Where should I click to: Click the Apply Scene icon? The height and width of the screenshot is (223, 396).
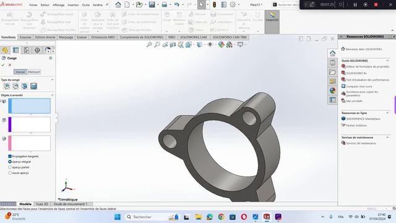230,45
